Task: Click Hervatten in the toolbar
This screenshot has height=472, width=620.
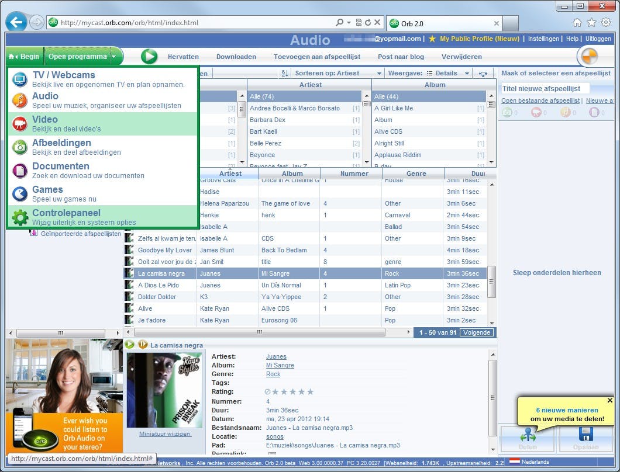Action: point(183,57)
